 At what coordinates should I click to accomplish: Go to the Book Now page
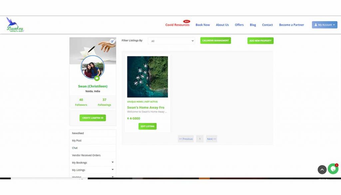tap(203, 25)
